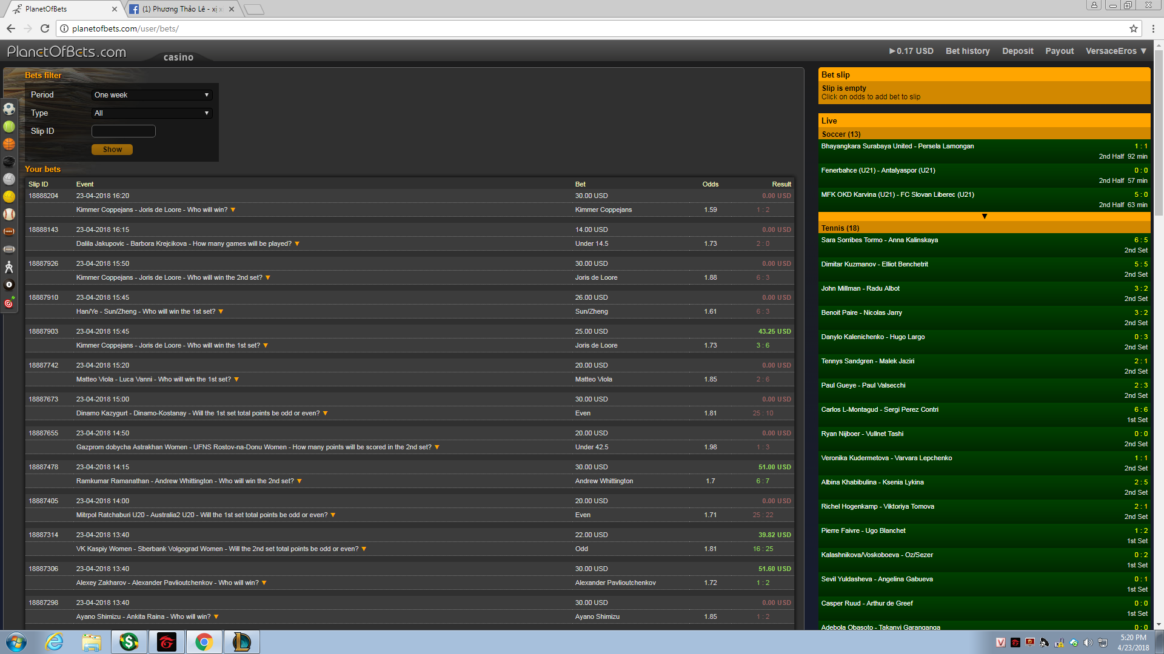Expand Dalila Jakupovic games played bet details
This screenshot has width=1164, height=654.
coord(297,244)
